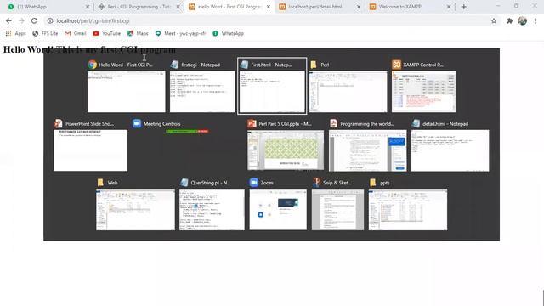Open the Chrome three-dot menu
This screenshot has width=544, height=306.
pyautogui.click(x=535, y=20)
